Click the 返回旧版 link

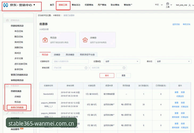point(176,24)
